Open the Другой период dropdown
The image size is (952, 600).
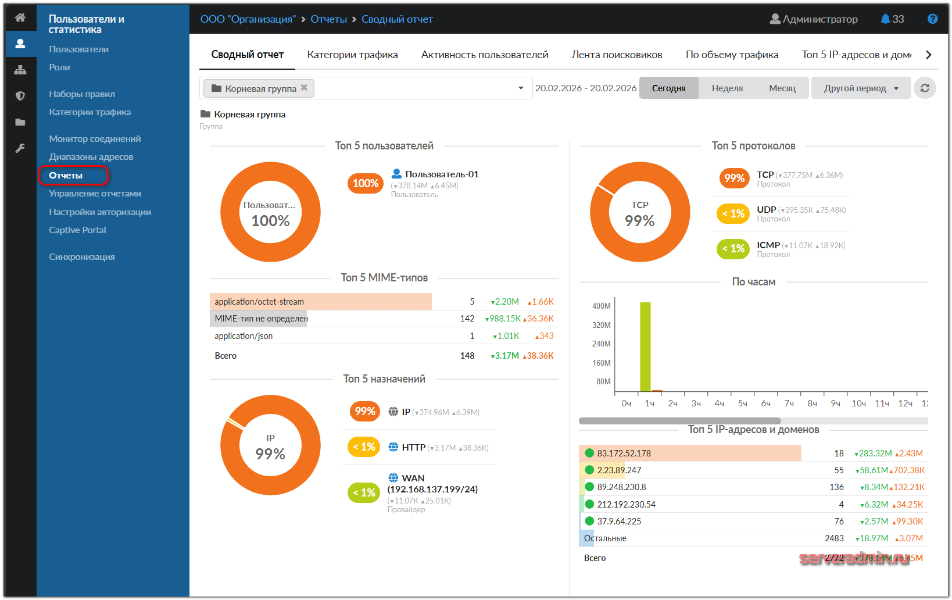pyautogui.click(x=861, y=88)
